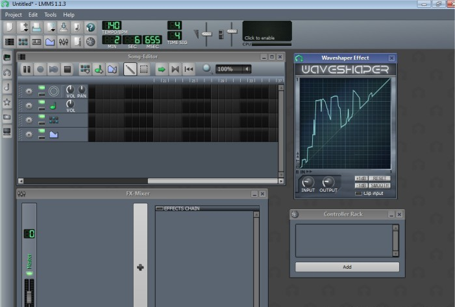Pause playback in Song-Editor
The image size is (455, 307).
[27, 69]
